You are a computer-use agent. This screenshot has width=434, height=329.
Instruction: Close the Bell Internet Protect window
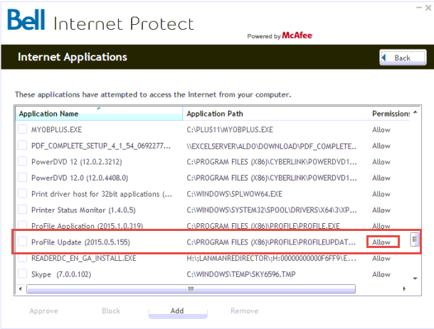point(428,8)
